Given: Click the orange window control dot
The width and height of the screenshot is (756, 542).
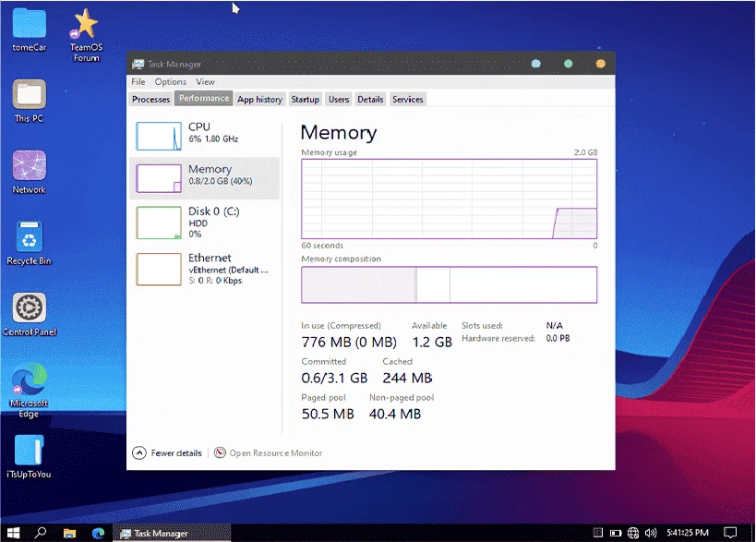Looking at the screenshot, I should tap(600, 64).
